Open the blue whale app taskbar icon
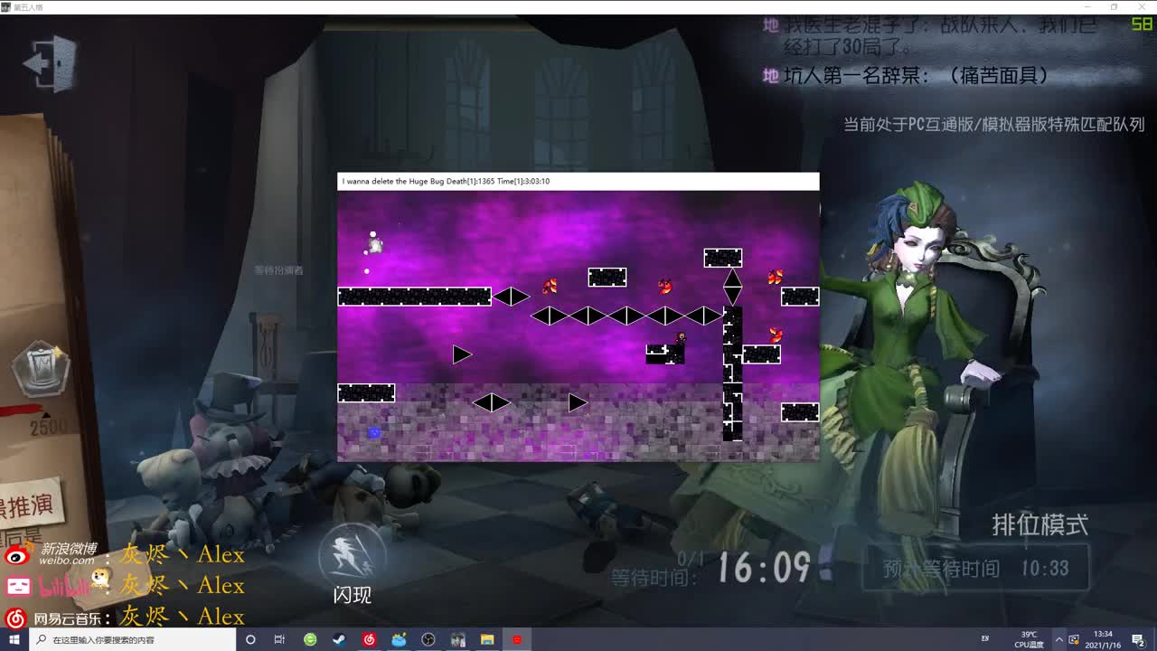The width and height of the screenshot is (1157, 651). point(399,639)
